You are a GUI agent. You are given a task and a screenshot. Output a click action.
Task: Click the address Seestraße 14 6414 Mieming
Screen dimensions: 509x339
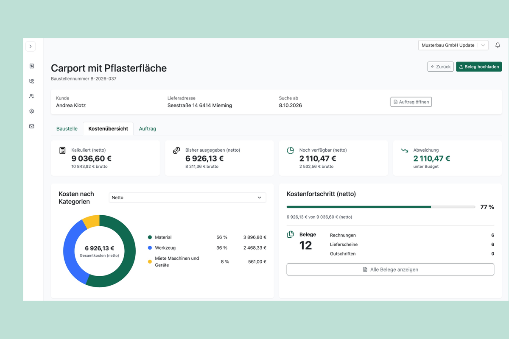pos(200,106)
